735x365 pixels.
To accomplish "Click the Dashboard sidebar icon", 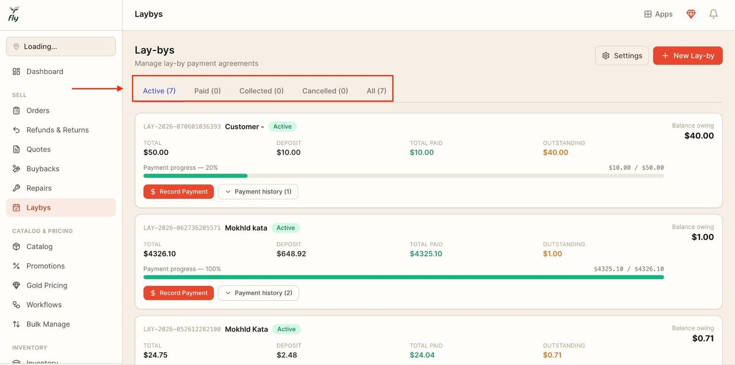I will 17,72.
